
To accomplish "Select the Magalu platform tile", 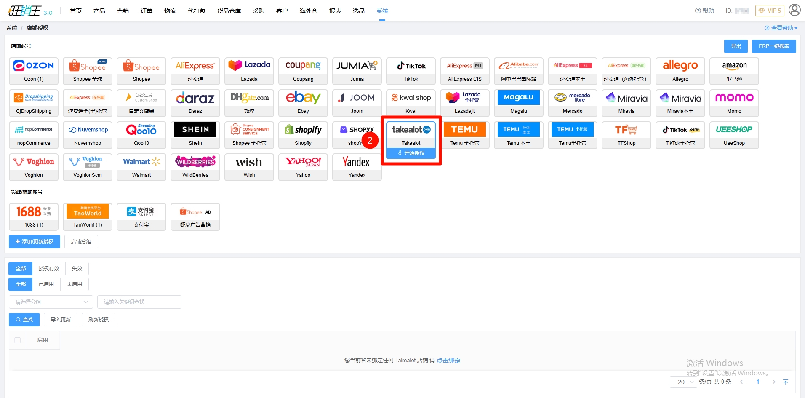I will (x=519, y=103).
